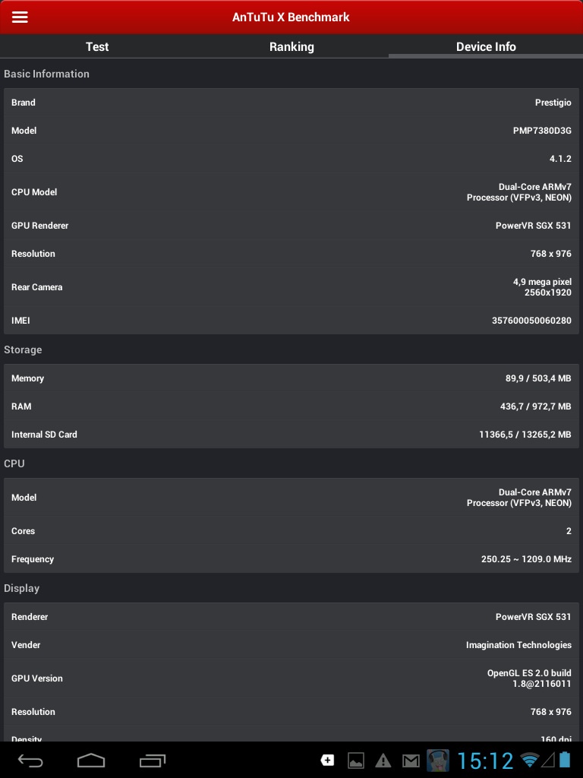Select the GPU Renderer row
Image resolution: width=583 pixels, height=778 pixels.
[x=291, y=226]
